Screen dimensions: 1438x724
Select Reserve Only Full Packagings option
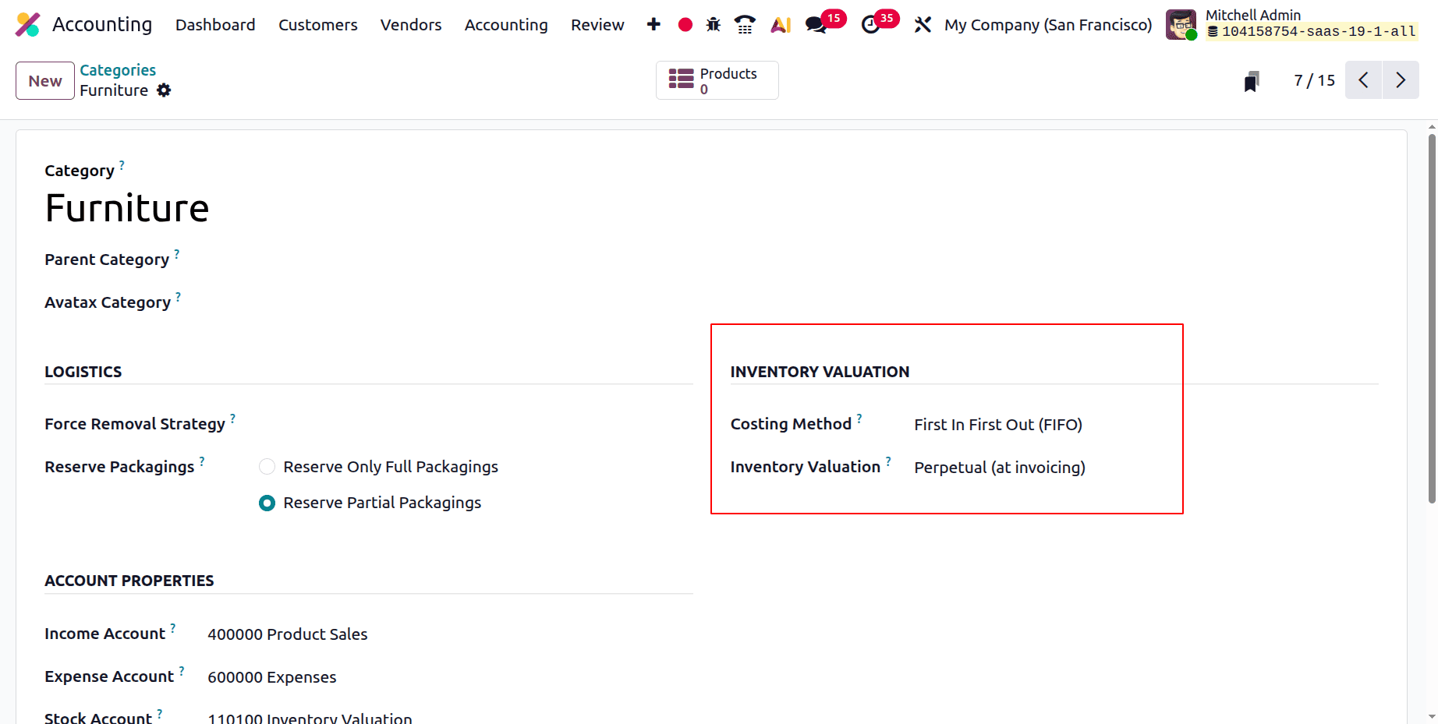[267, 467]
